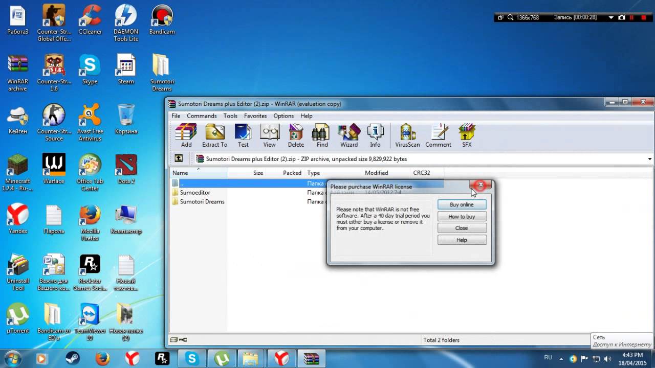Screen dimensions: 655x368
Task: Click the Test archive icon
Action: click(x=243, y=135)
